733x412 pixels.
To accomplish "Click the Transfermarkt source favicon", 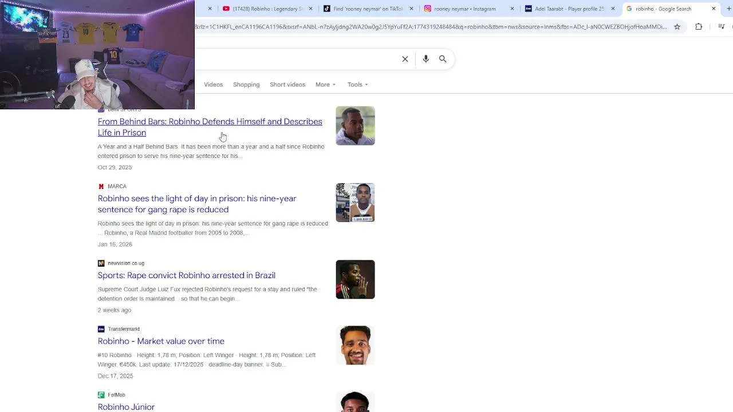I will [x=101, y=329].
